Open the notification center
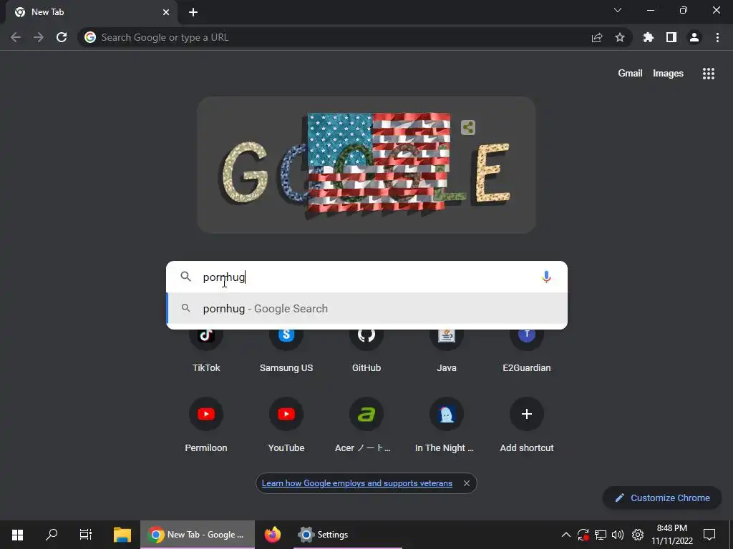 709,535
